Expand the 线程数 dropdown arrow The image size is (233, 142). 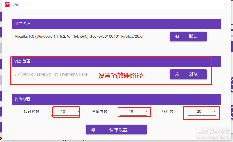214,112
